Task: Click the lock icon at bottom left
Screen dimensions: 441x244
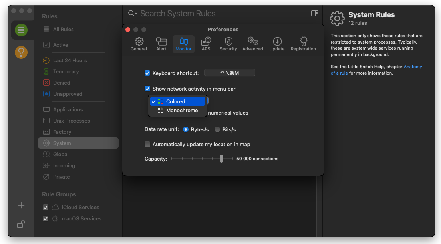Action: 21,224
